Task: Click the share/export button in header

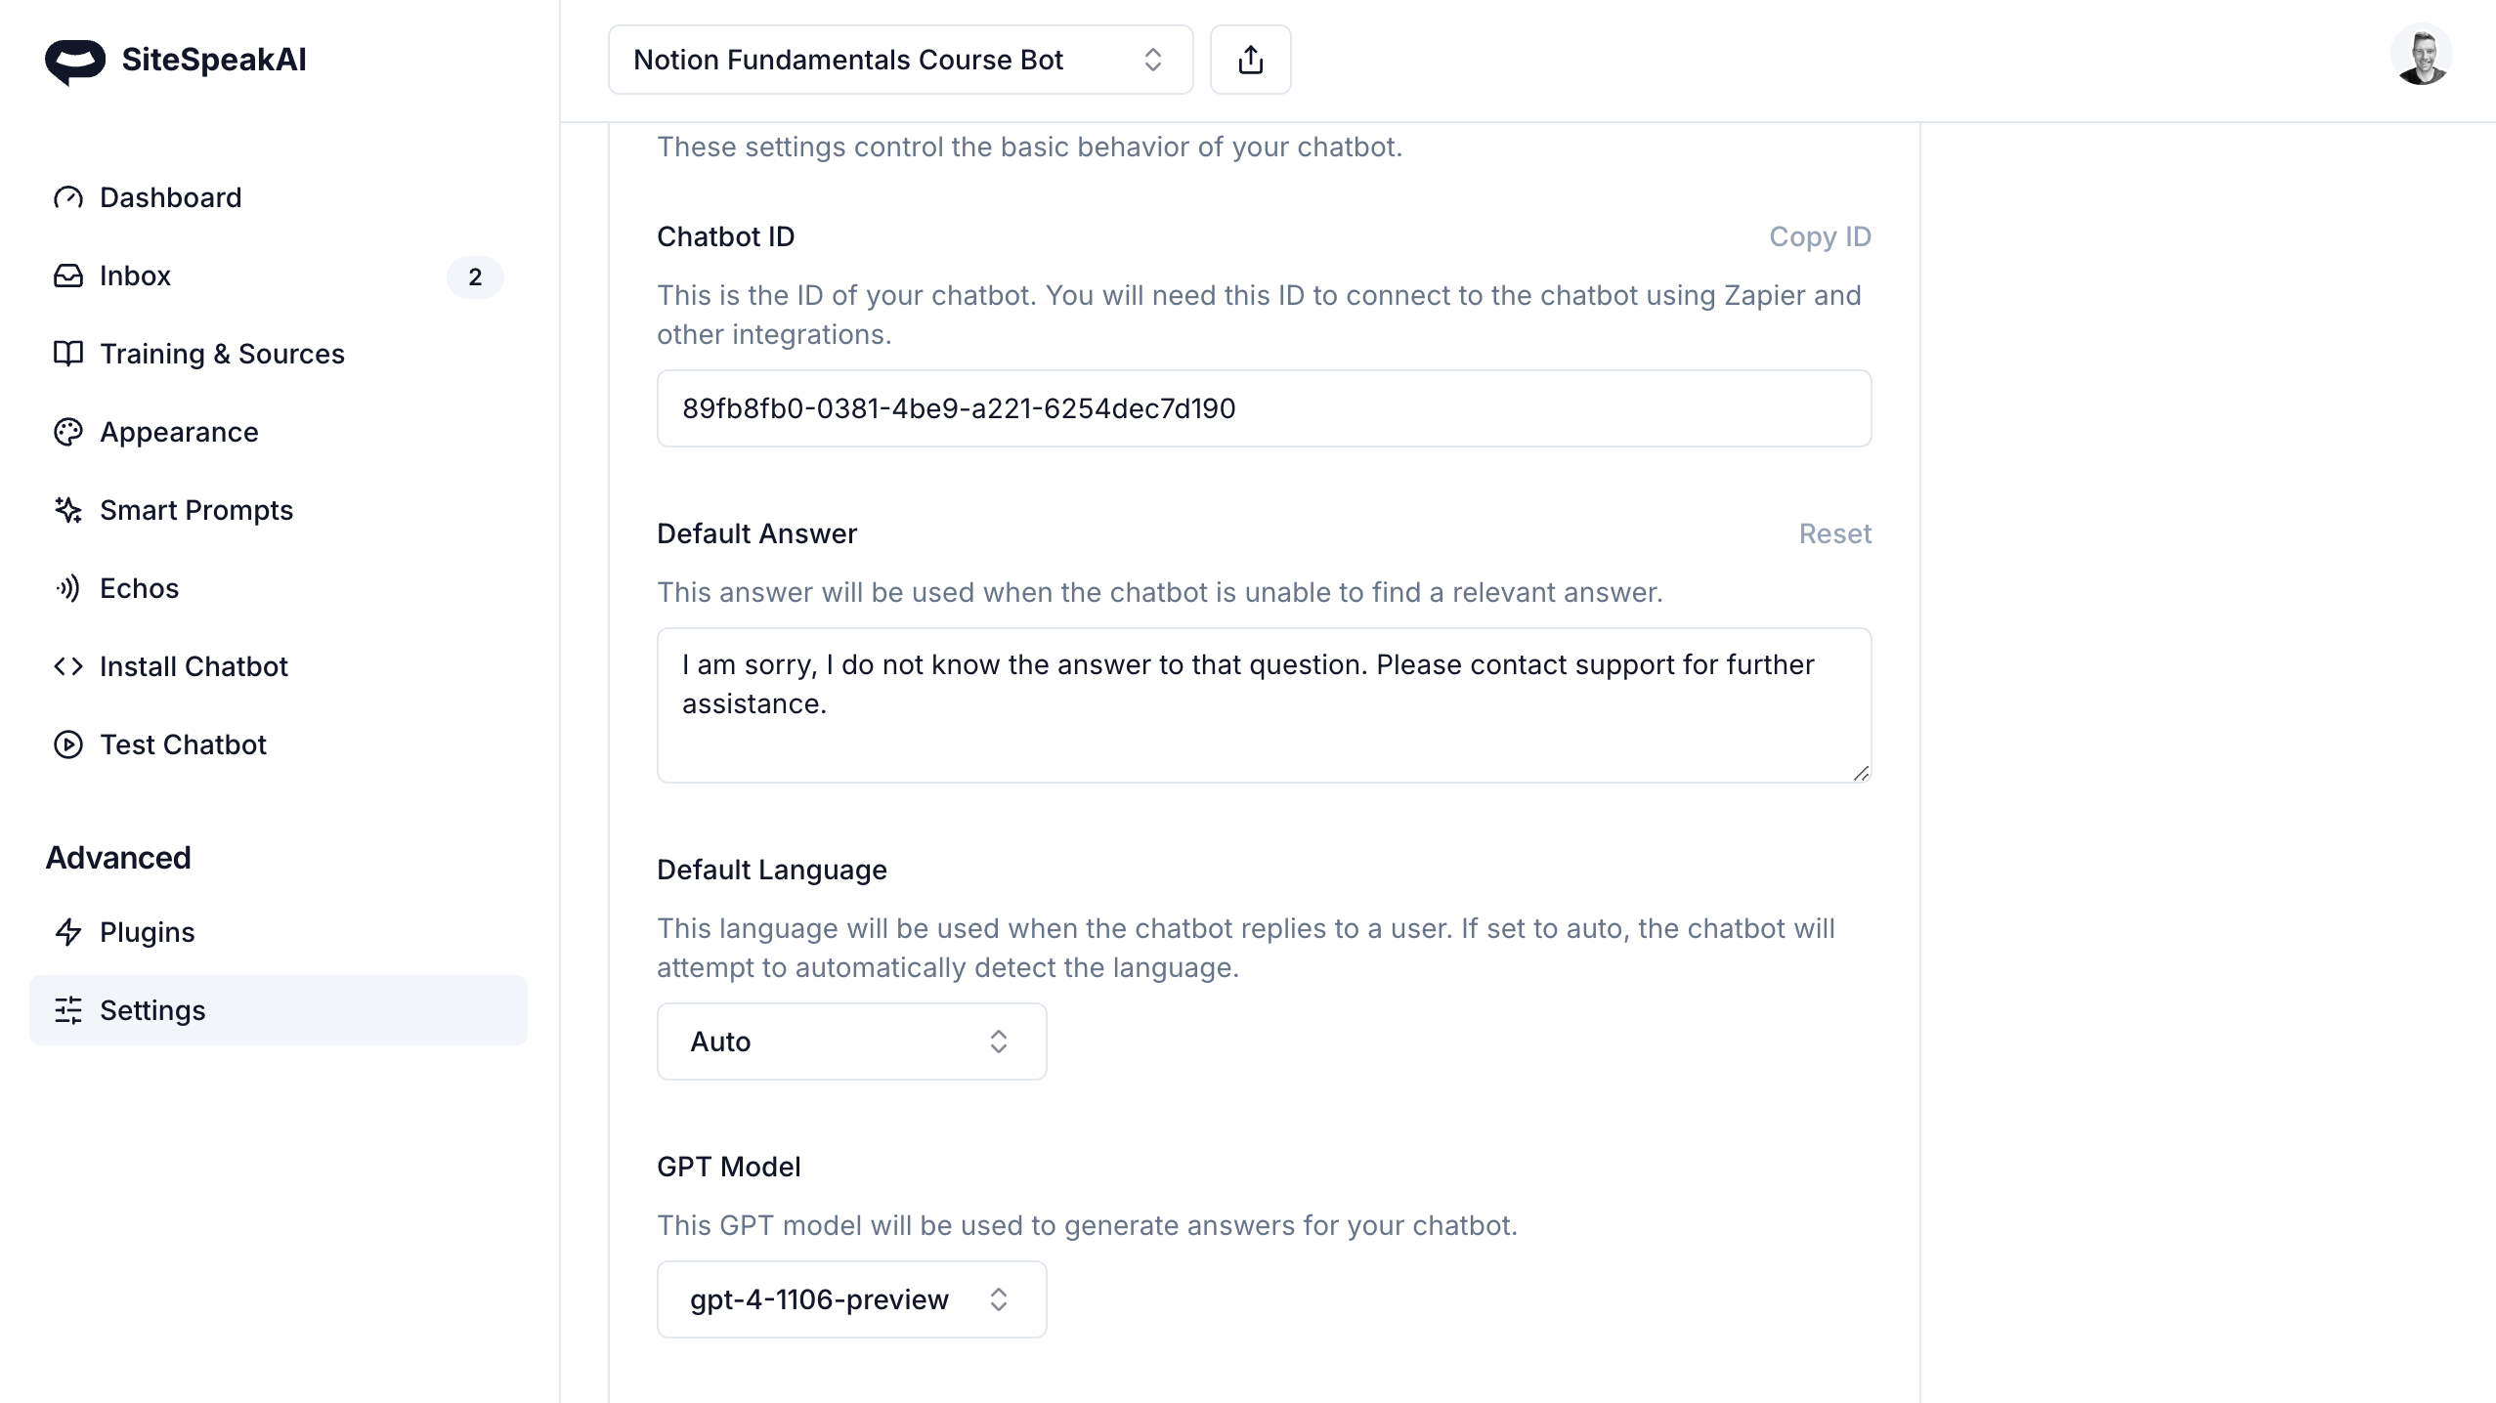Action: point(1251,60)
